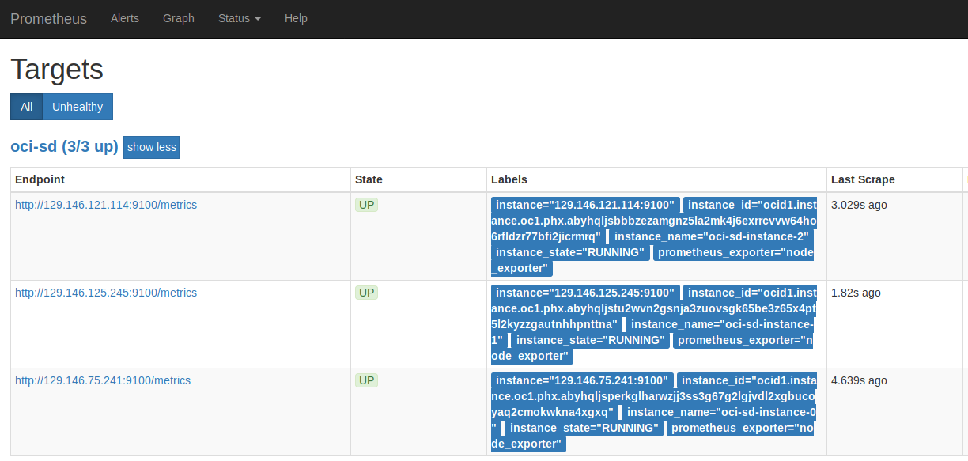The image size is (968, 461).
Task: Click UP state badge for 129.146.75.241
Action: (x=366, y=380)
